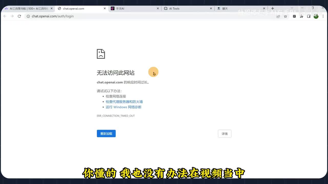
Task: Reload the page with the refresh icon
Action: 19,16
